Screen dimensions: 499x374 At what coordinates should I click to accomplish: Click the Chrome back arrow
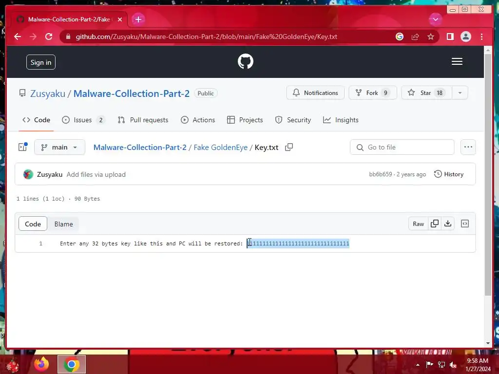(x=18, y=37)
